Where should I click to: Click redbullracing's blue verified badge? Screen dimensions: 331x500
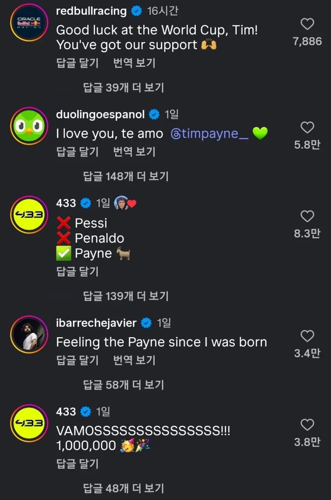tap(136, 11)
